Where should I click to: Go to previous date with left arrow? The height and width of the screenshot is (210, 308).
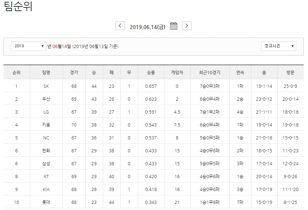coord(120,26)
